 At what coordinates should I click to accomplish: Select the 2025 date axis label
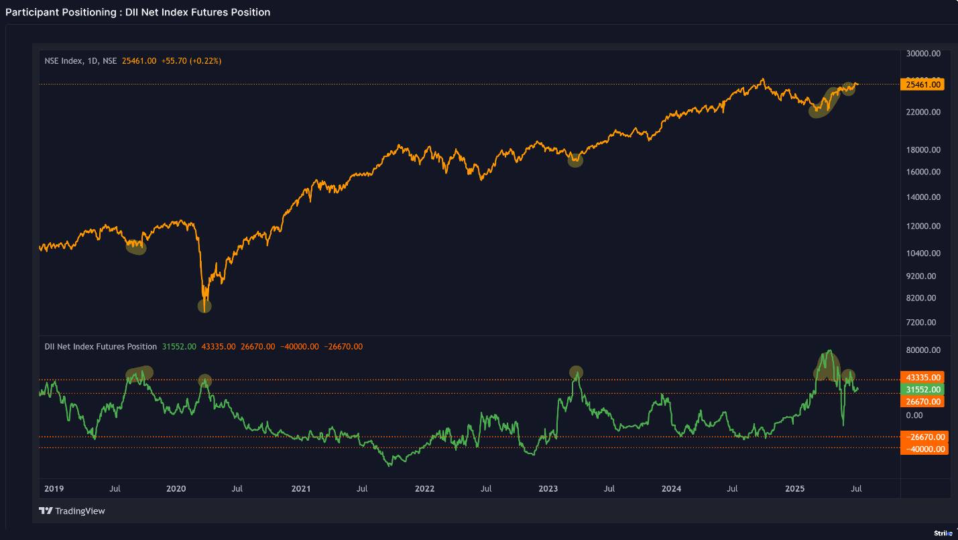click(x=794, y=489)
